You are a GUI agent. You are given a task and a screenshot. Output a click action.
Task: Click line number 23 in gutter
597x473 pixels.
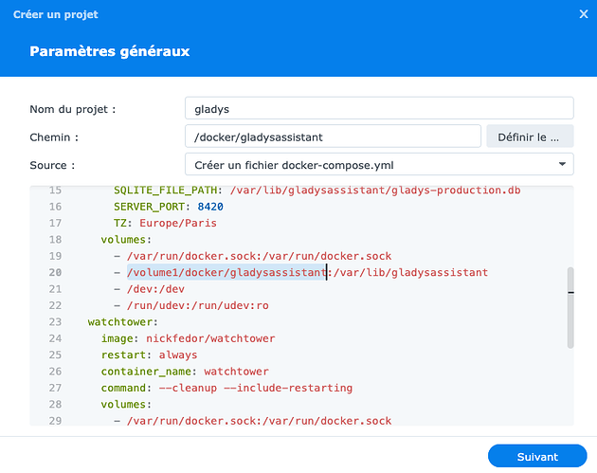pos(55,321)
